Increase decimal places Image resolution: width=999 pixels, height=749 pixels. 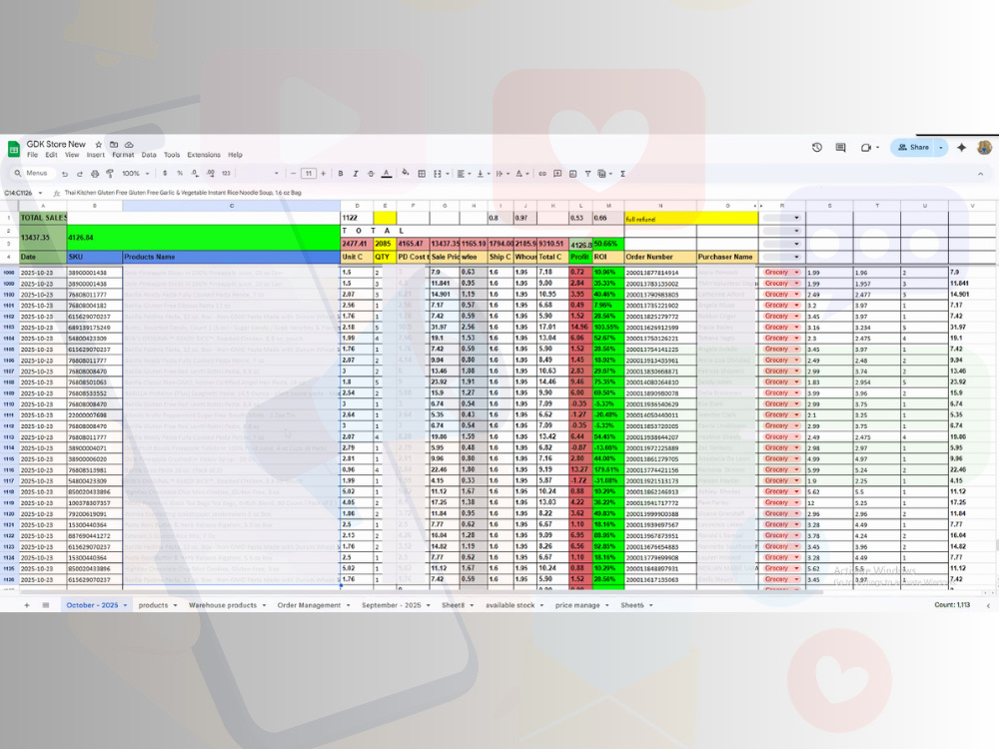point(210,173)
